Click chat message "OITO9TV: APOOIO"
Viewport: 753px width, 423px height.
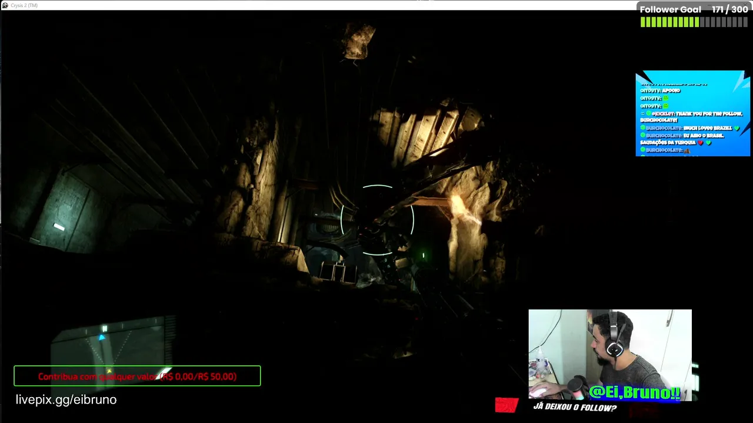click(660, 90)
